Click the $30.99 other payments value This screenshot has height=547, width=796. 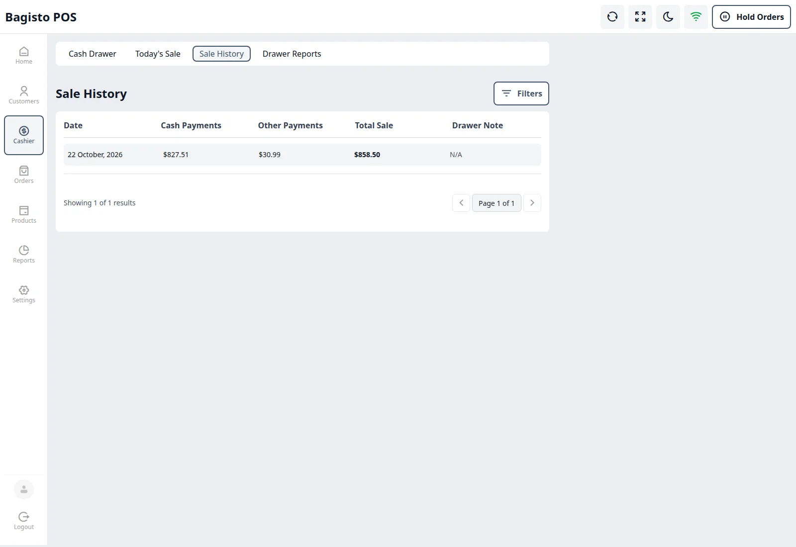pyautogui.click(x=270, y=155)
